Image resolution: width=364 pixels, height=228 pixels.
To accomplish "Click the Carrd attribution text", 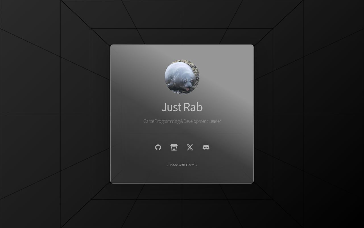I will (182, 165).
